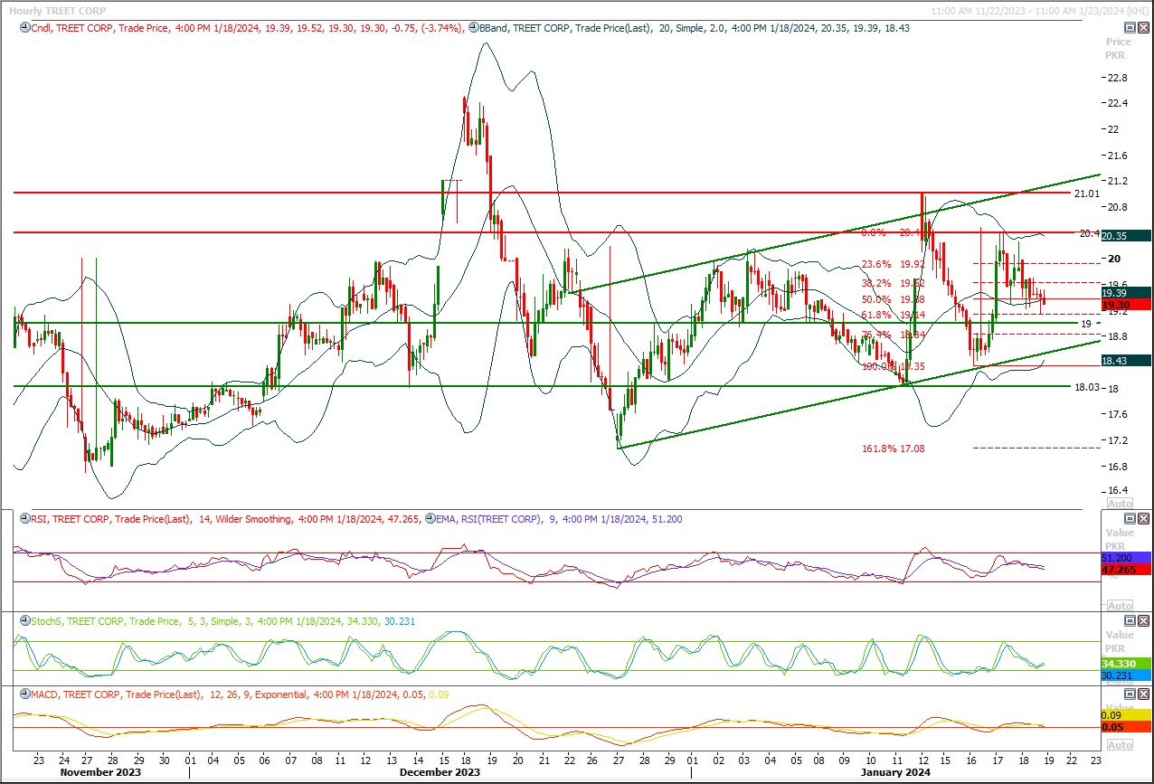The width and height of the screenshot is (1154, 784).
Task: Close the RSI indicator pane
Action: tap(1144, 518)
